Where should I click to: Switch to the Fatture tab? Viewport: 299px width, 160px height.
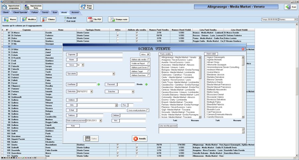click(x=35, y=12)
